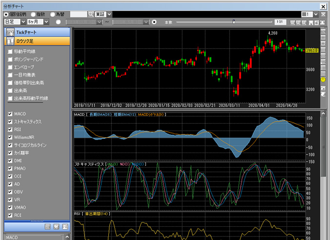
Task: Enable the ボリンジャーバンド checkbox
Action: click(10, 59)
